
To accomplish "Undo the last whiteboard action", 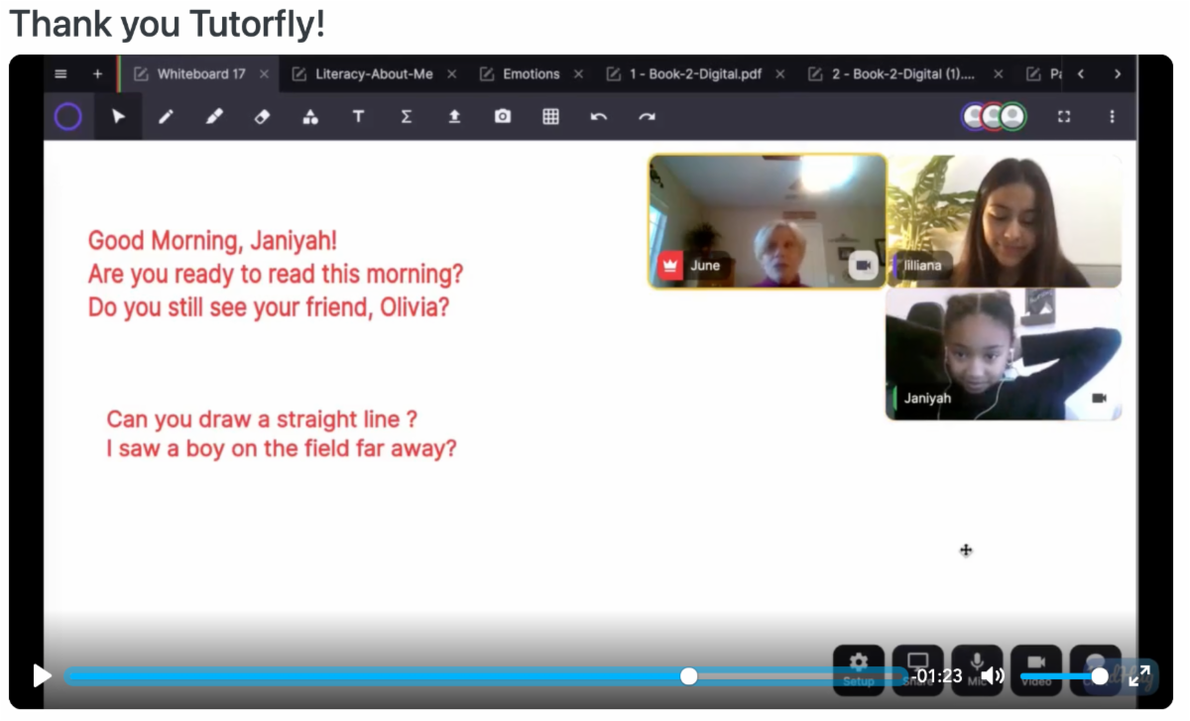I will click(x=598, y=117).
